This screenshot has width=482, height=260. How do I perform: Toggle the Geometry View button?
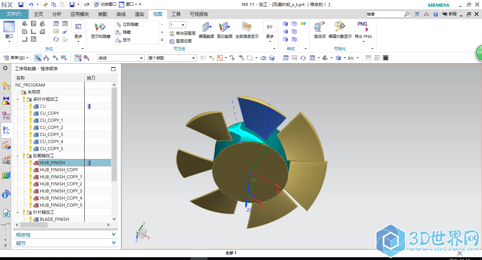[55, 58]
